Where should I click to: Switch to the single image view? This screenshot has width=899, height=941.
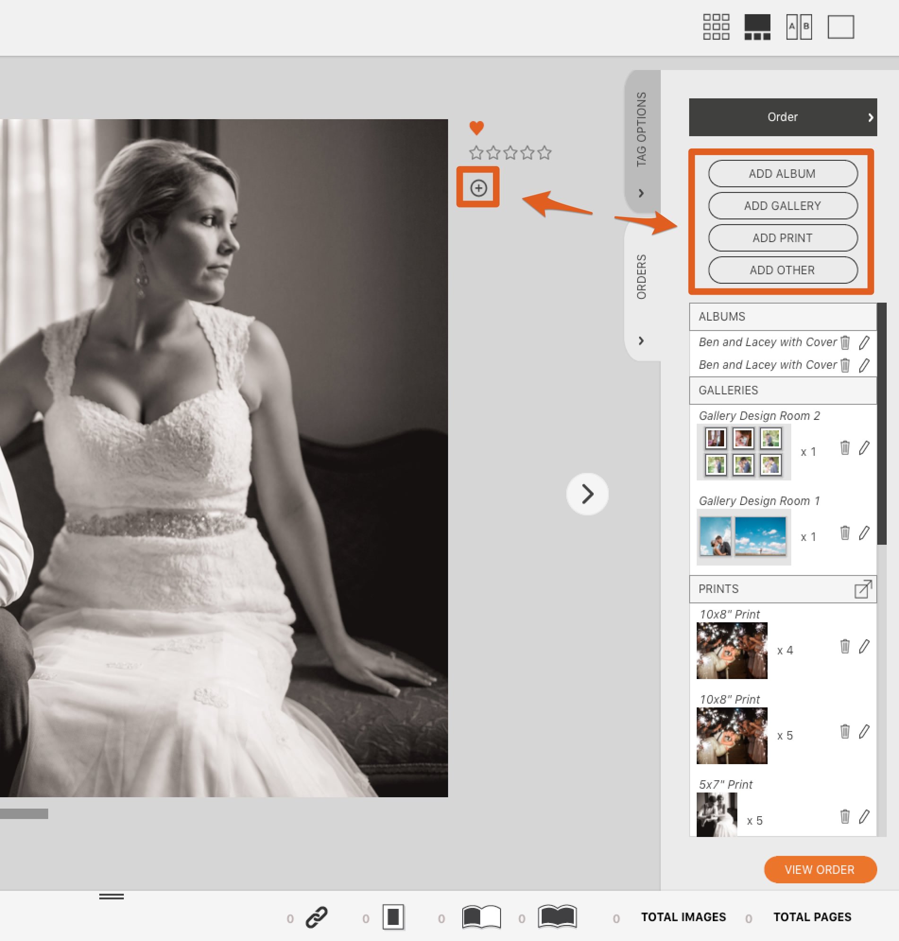coord(840,27)
